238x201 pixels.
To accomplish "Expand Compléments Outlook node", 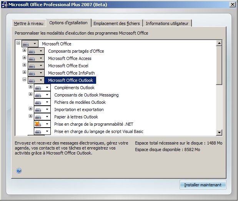I will (x=30, y=86).
